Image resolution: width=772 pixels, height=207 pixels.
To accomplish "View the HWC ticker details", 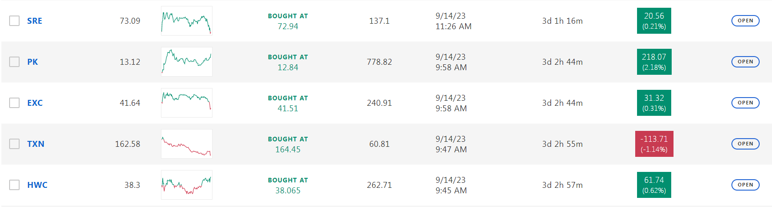I will [x=37, y=185].
